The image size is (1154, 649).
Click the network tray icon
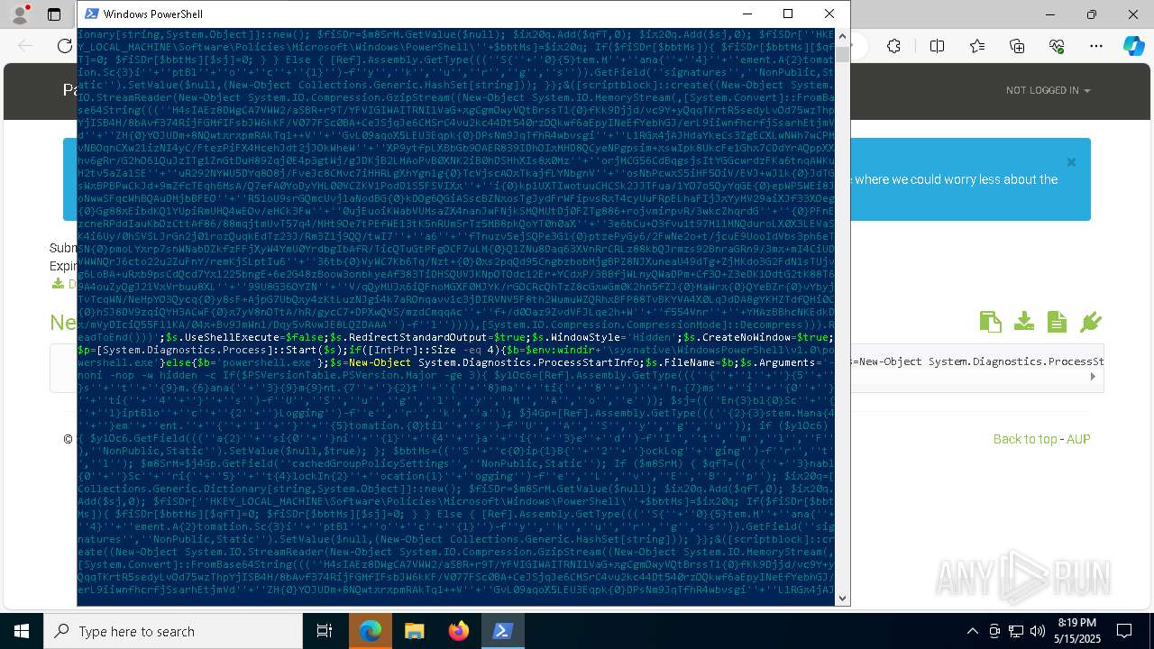point(1016,631)
